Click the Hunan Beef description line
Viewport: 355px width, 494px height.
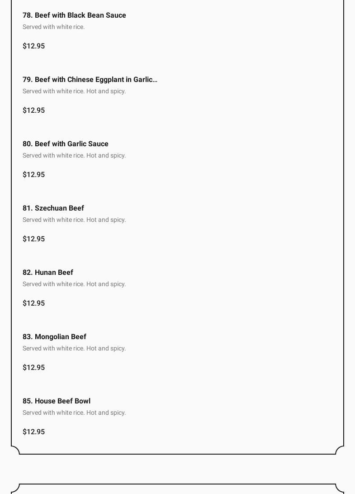(x=74, y=284)
